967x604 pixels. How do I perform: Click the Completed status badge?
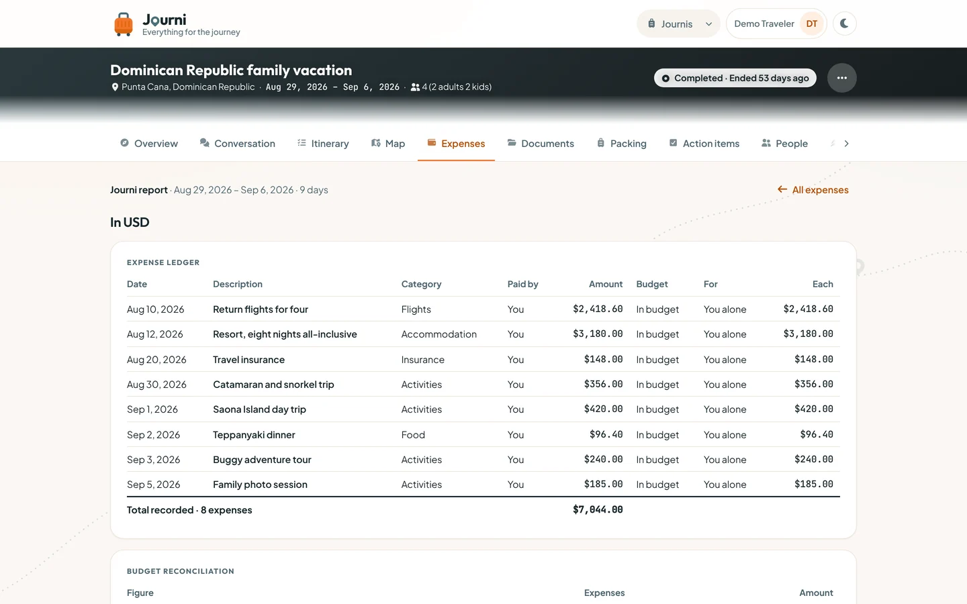coord(735,78)
